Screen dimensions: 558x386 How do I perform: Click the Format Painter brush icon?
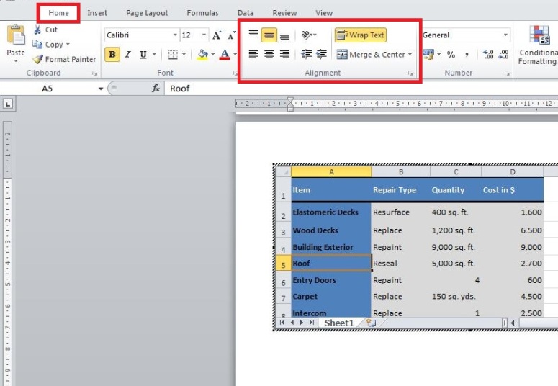click(x=38, y=60)
